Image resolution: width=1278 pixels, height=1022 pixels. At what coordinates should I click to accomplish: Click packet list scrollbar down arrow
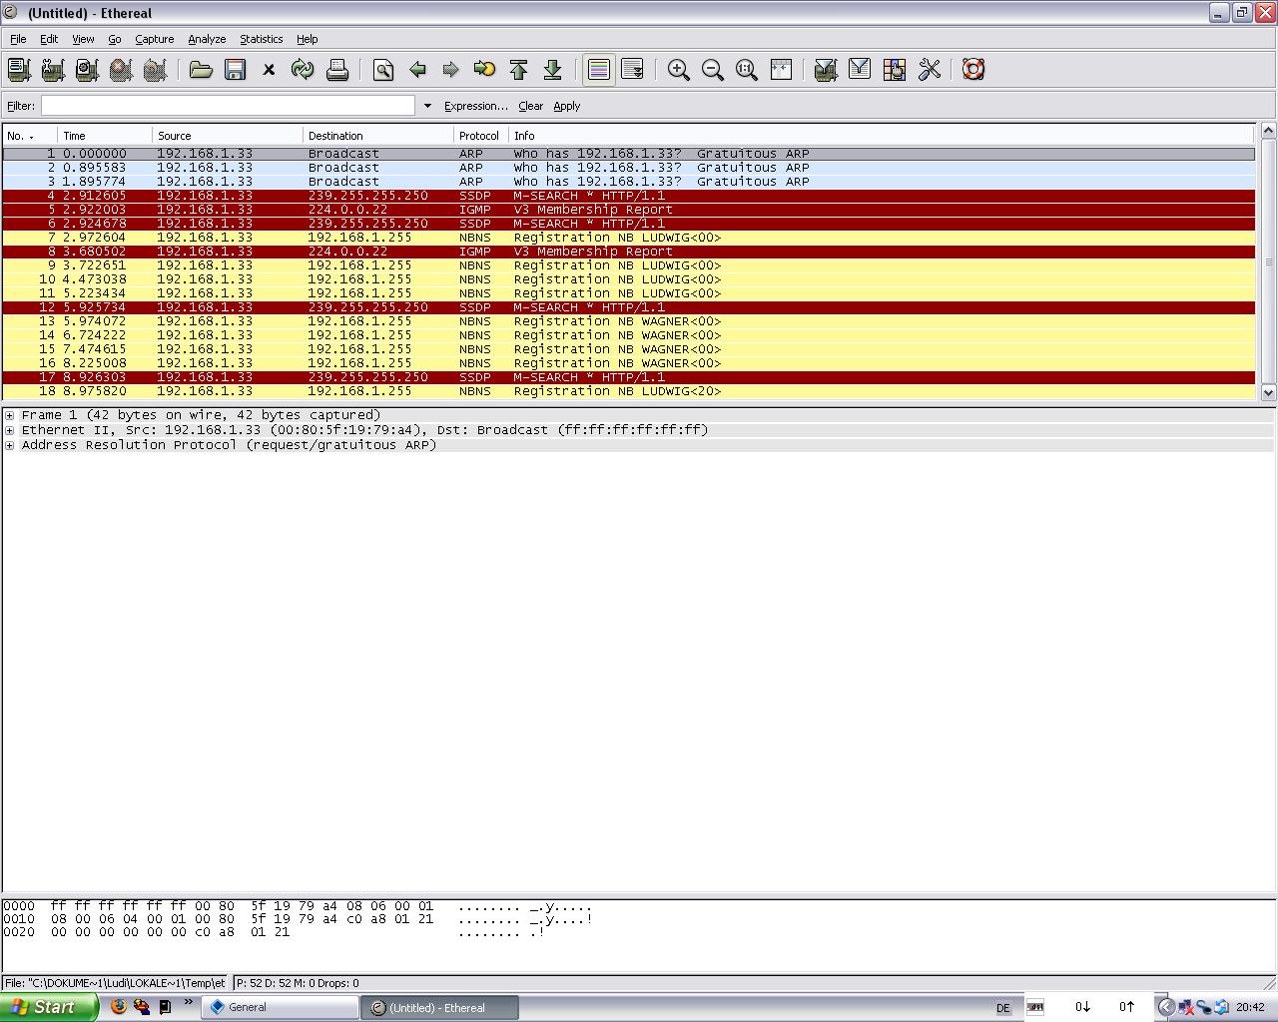click(x=1268, y=392)
